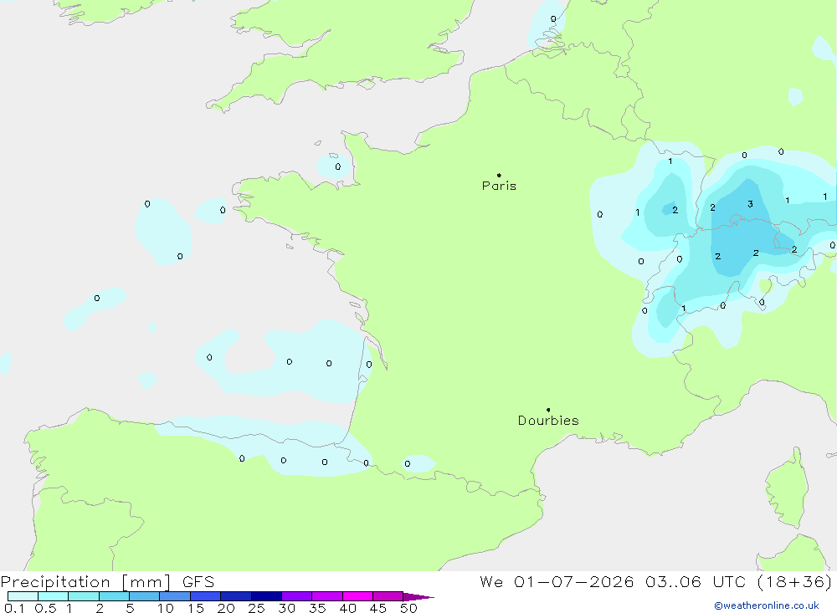Viewport: 837px width, 613px height.
Task: Click the '(18+36)' forecast offset text
Action: click(x=794, y=582)
